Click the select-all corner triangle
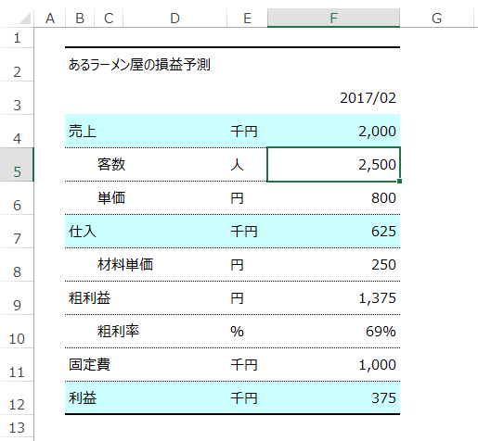The width and height of the screenshot is (478, 441). click(x=25, y=19)
